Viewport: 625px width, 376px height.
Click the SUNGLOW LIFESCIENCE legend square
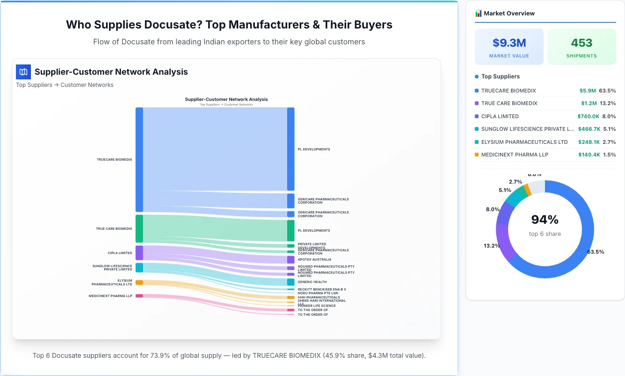[477, 129]
